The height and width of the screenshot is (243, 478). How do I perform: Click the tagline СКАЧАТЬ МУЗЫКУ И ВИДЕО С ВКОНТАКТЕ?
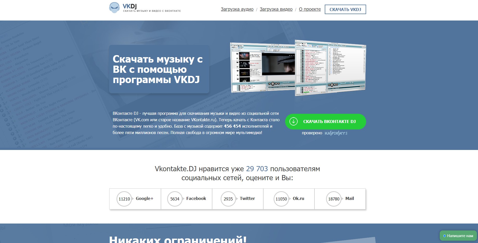pos(152,11)
